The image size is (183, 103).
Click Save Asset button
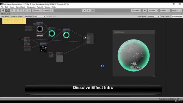pos(5,17)
